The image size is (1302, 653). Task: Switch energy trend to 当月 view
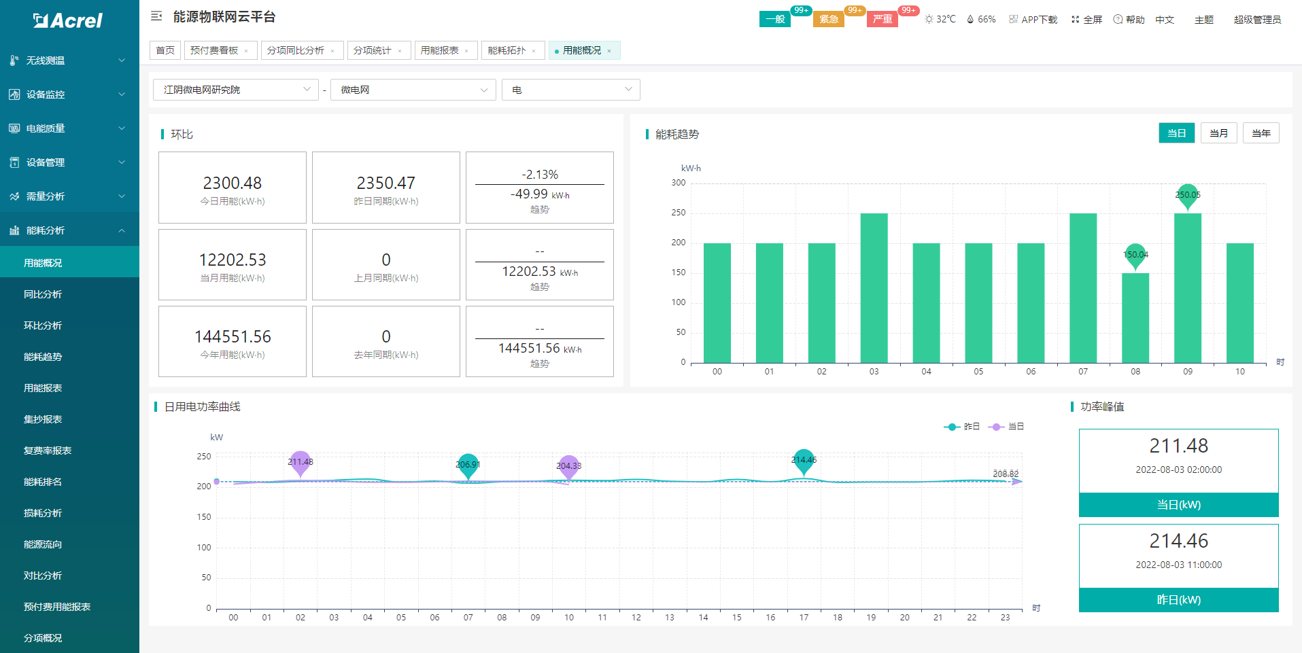coord(1218,133)
